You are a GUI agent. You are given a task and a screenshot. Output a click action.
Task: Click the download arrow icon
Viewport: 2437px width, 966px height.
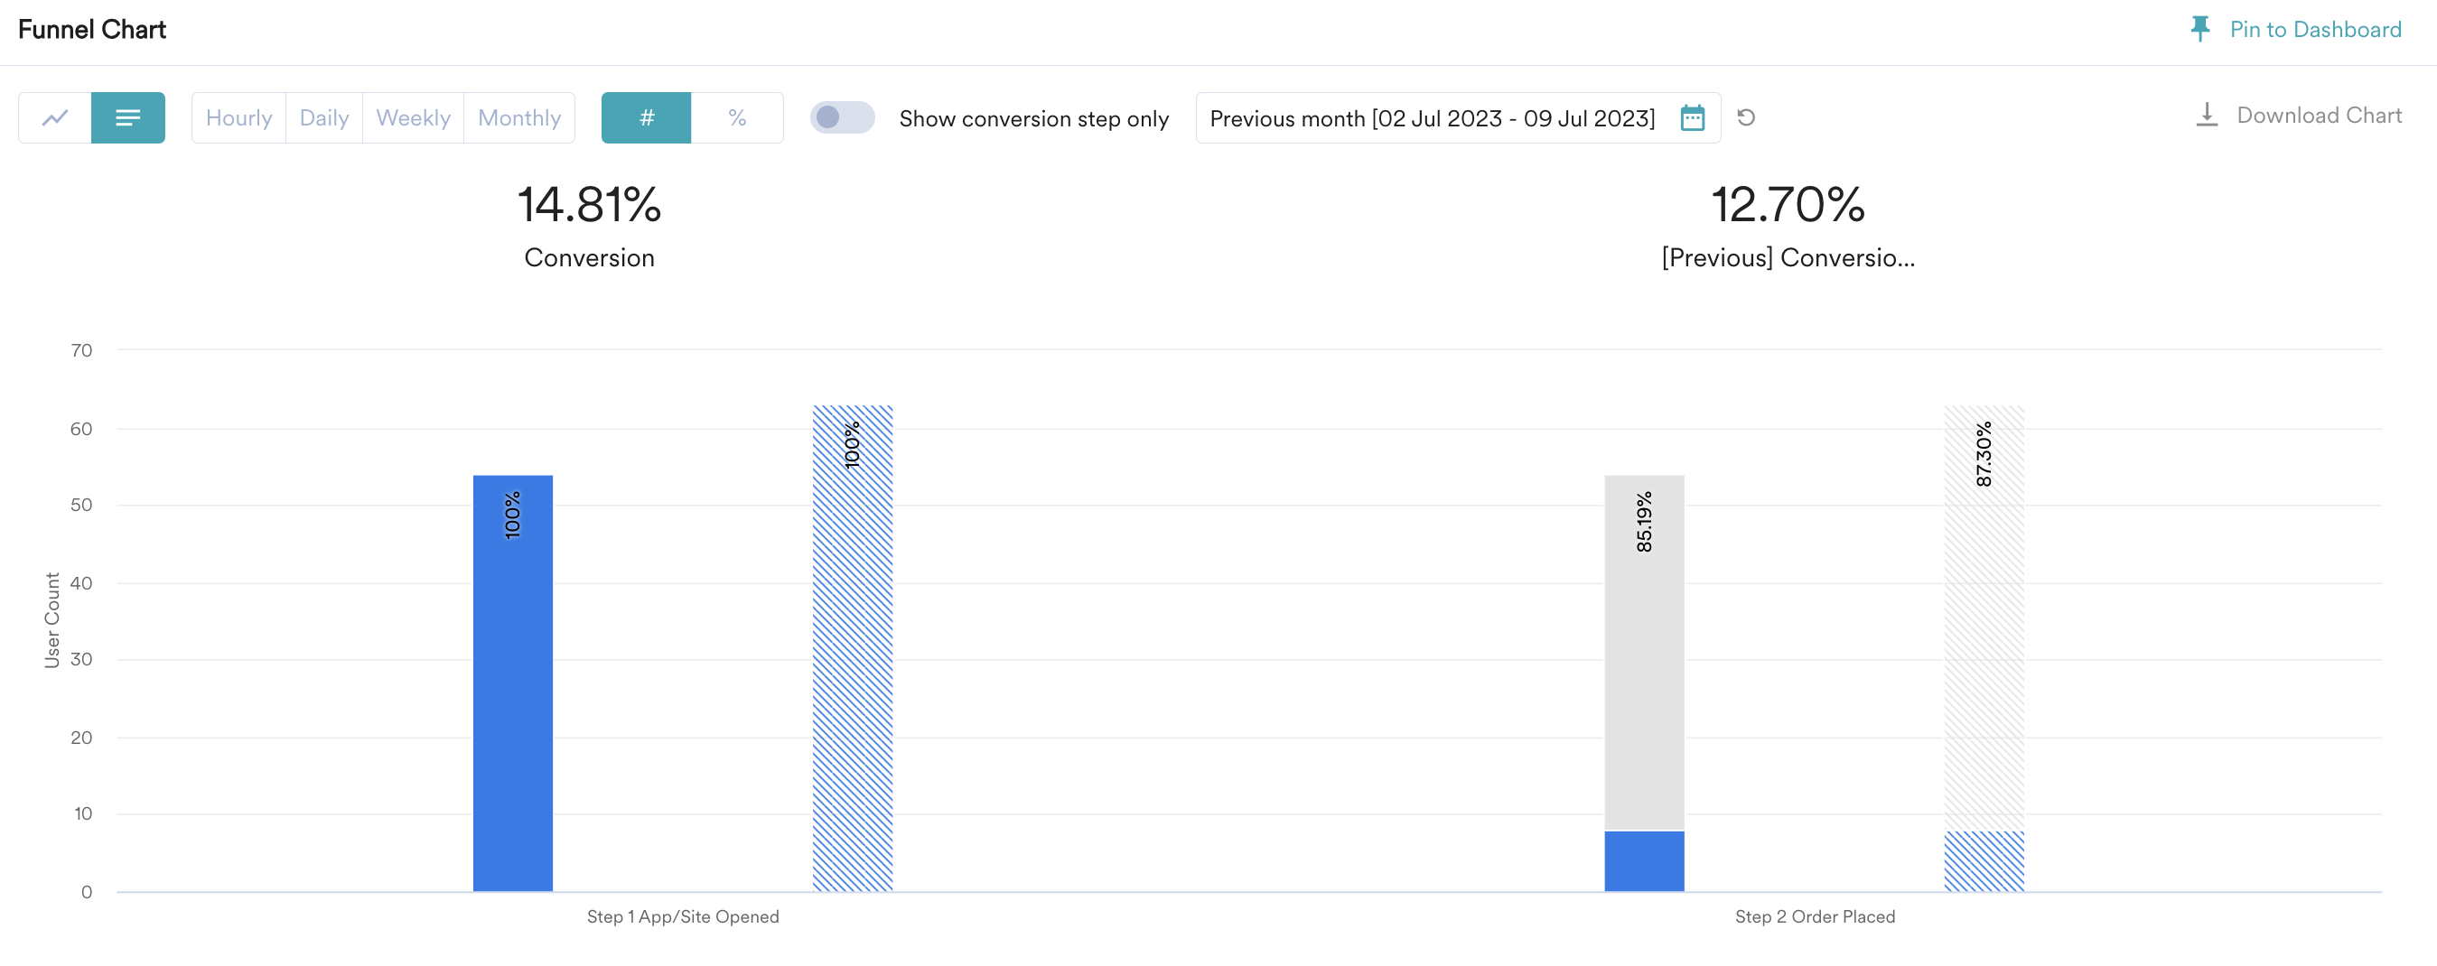(x=2206, y=116)
